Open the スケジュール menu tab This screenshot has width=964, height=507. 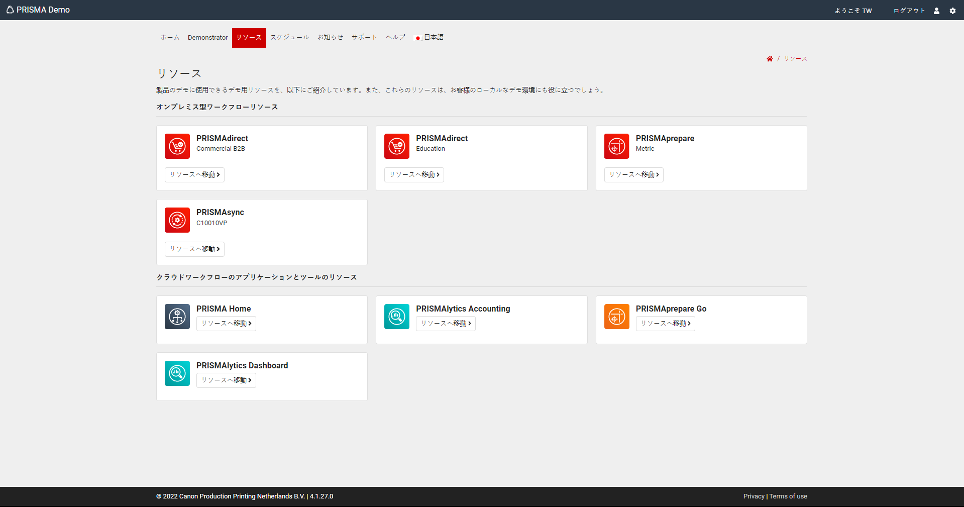(290, 38)
